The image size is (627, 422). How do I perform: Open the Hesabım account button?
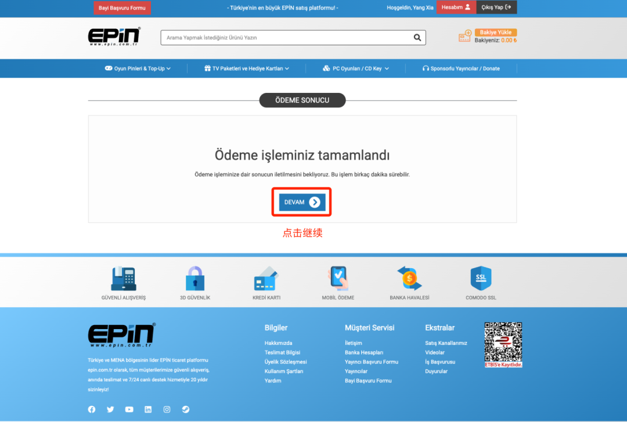[x=456, y=7]
